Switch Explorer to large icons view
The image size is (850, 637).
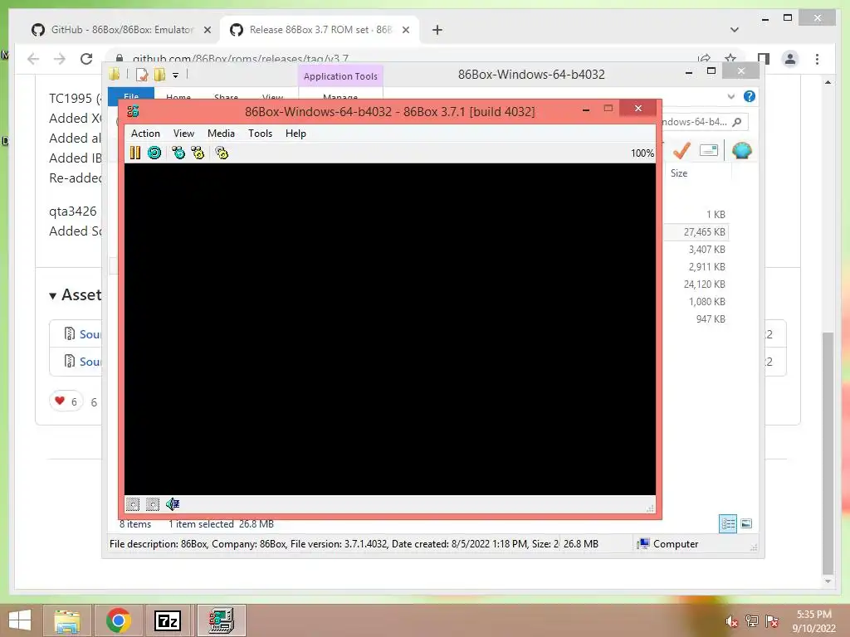(746, 524)
